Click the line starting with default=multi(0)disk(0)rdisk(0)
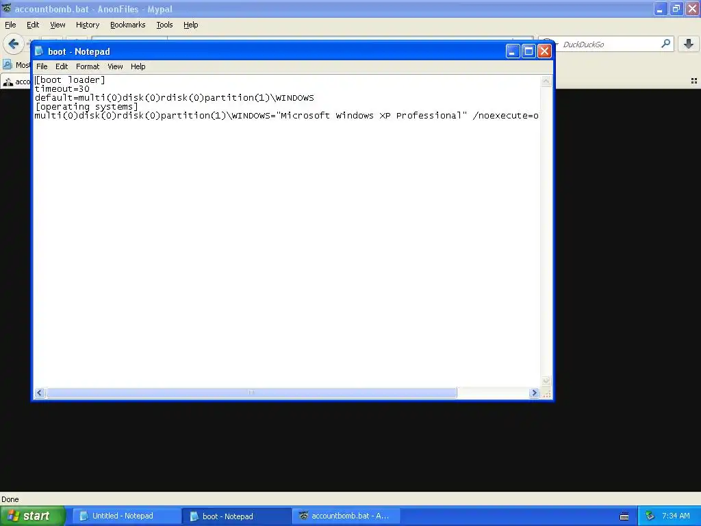701x526 pixels. [x=175, y=97]
